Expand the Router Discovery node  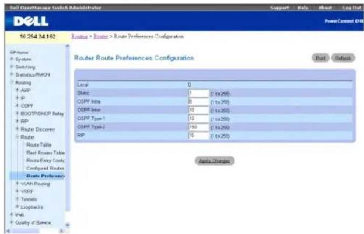click(x=17, y=129)
